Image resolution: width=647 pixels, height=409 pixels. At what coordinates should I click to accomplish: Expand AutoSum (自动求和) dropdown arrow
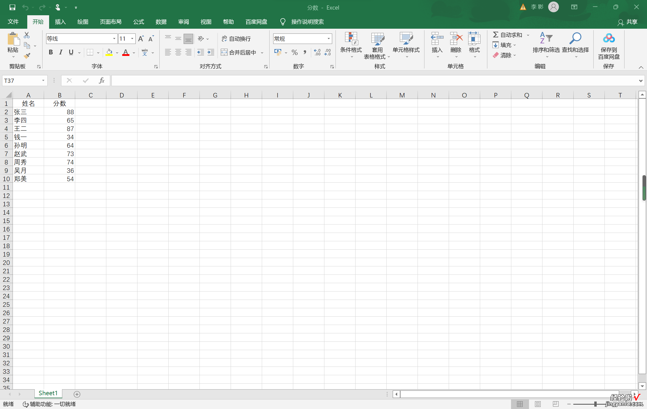pyautogui.click(x=528, y=35)
